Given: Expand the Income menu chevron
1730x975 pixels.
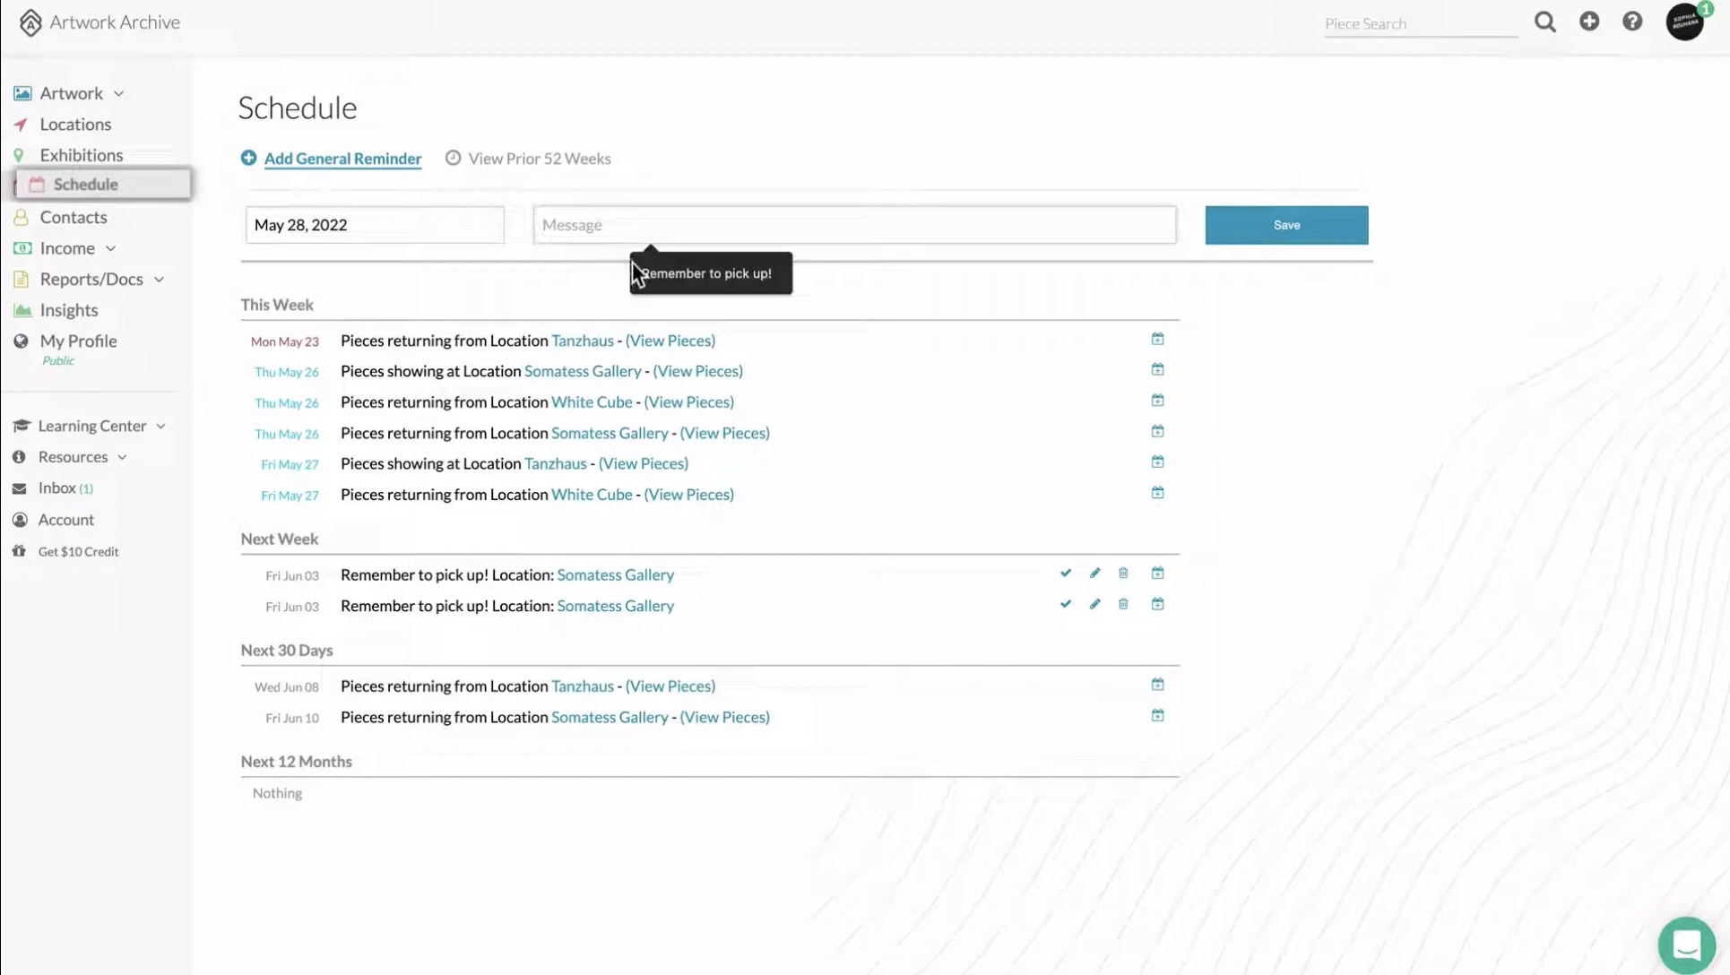Looking at the screenshot, I should [x=110, y=248].
